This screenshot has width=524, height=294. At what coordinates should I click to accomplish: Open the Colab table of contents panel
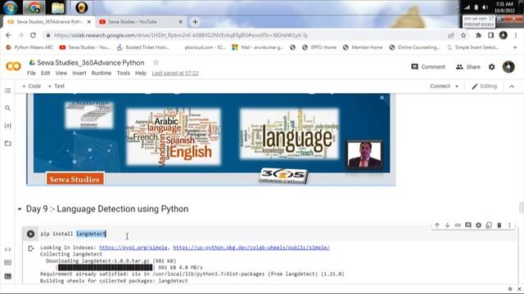pyautogui.click(x=7, y=91)
